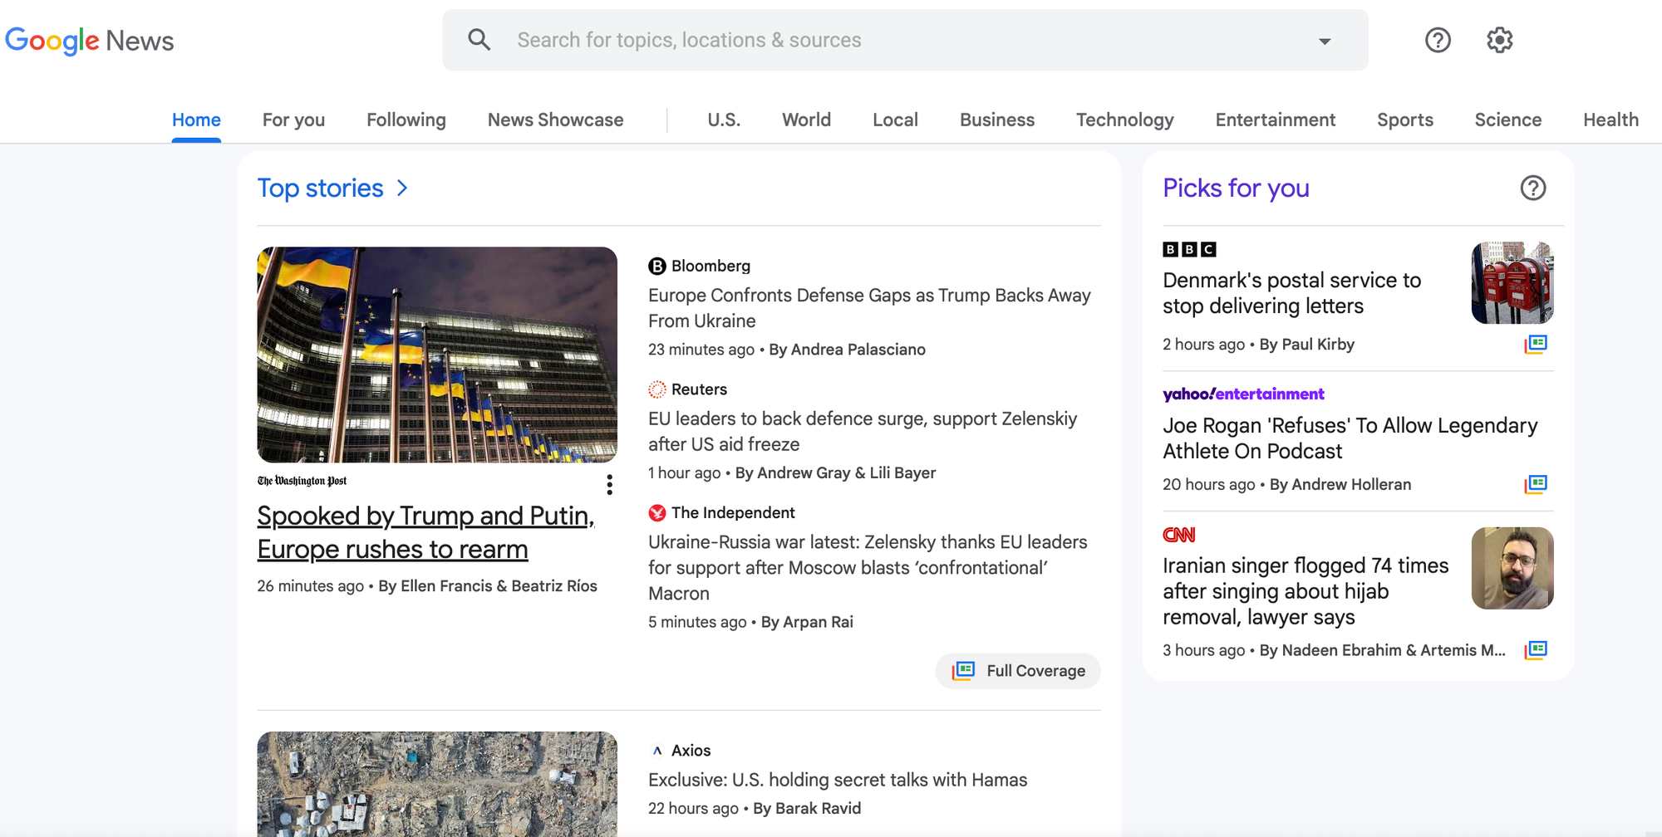Viewport: 1662px width, 837px height.
Task: Open the help question mark icon in header
Action: (x=1438, y=40)
